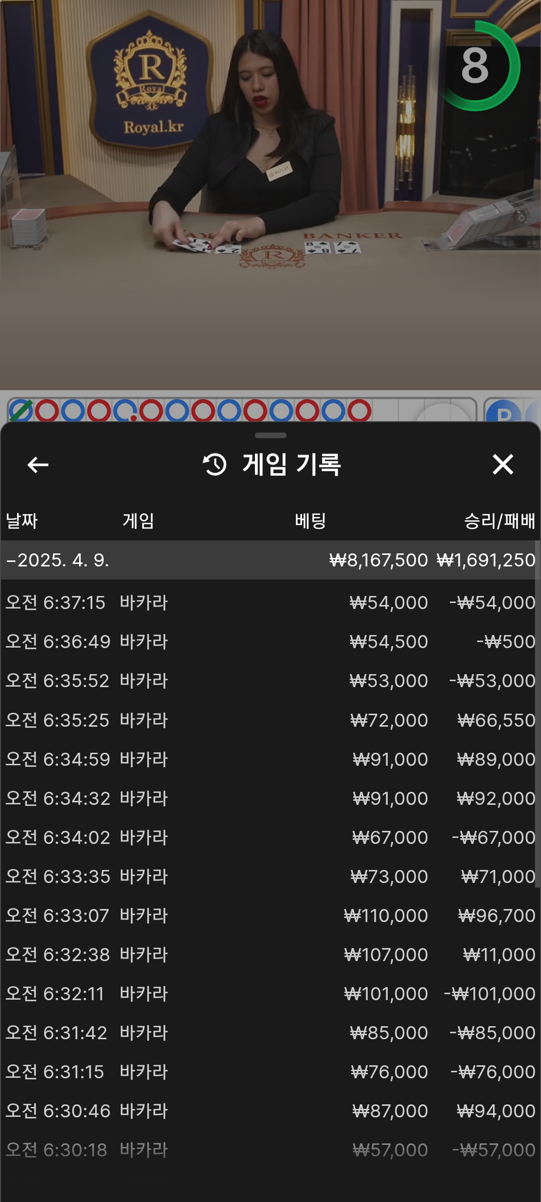Collapse the 2025. 4. 9. date group
Viewport: 541px width, 1202px height.
pos(58,560)
